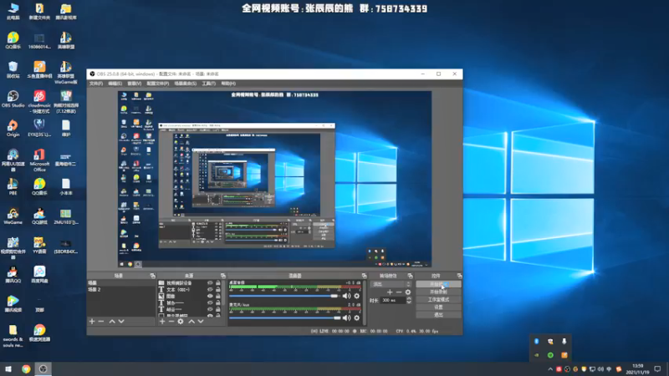Open the 桌面音频 audio settings gear
The height and width of the screenshot is (376, 669).
357,296
